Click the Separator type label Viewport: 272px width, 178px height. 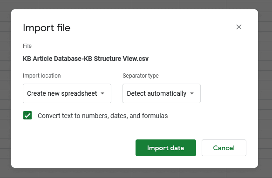click(141, 76)
